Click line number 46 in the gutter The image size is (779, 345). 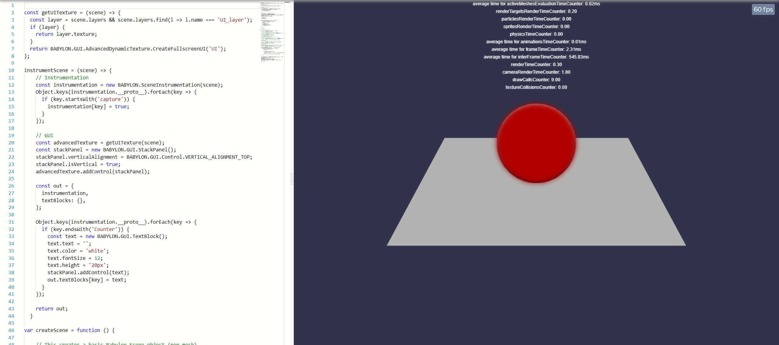pos(11,330)
